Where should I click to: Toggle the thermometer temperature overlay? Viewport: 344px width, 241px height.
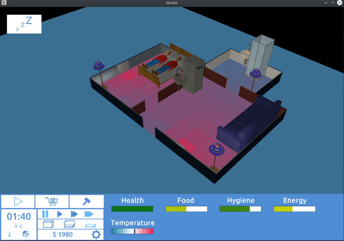10,234
